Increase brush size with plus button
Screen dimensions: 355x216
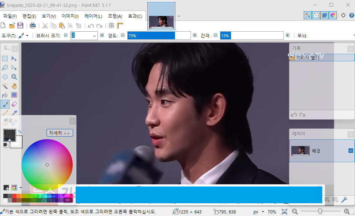[x=102, y=35]
